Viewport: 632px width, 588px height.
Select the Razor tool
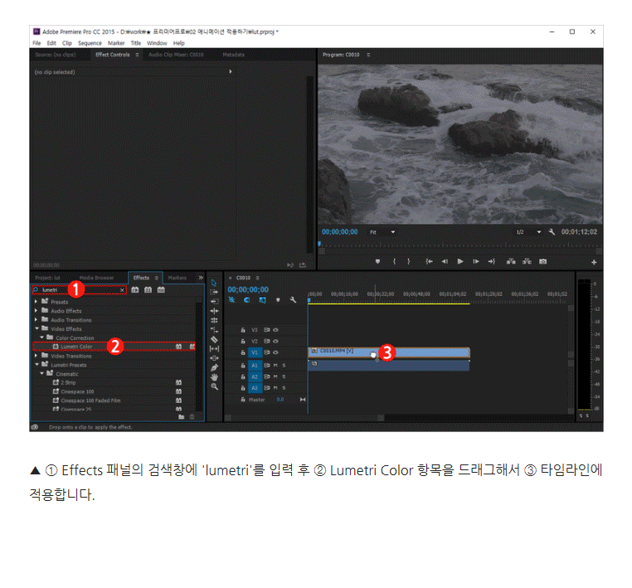coord(214,339)
